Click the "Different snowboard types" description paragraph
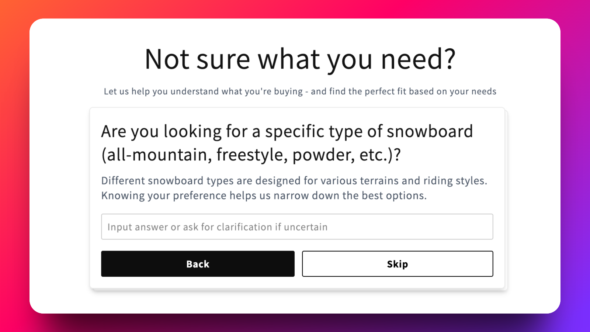Viewport: 590px width, 332px height. click(x=294, y=188)
